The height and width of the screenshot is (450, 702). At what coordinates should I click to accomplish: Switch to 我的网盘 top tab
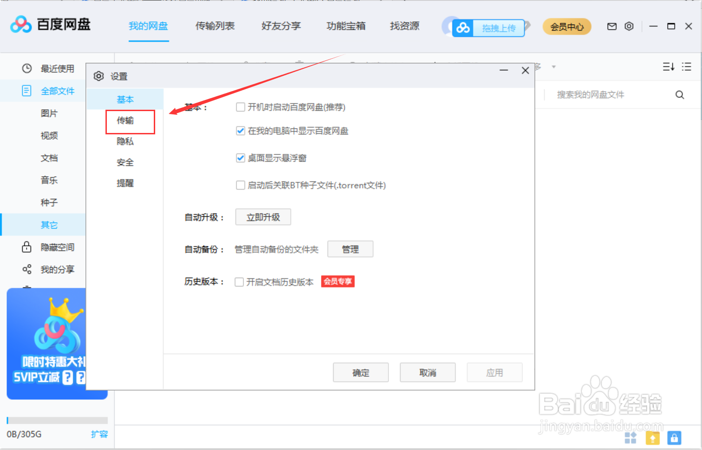[149, 26]
